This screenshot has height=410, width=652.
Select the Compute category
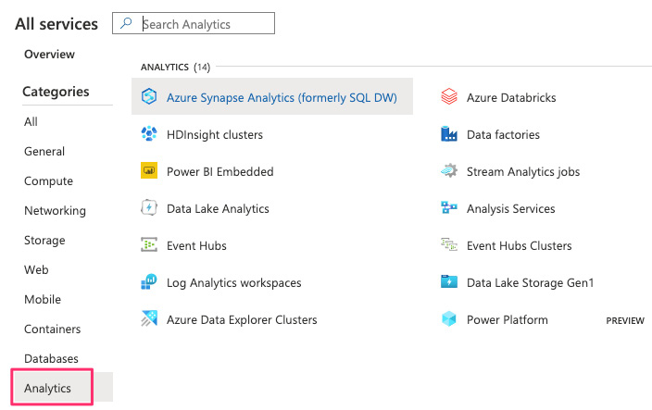click(x=48, y=181)
